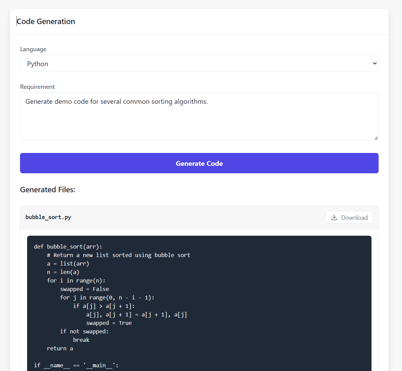Image resolution: width=402 pixels, height=371 pixels.
Task: Click the Generate Code button
Action: (x=199, y=163)
